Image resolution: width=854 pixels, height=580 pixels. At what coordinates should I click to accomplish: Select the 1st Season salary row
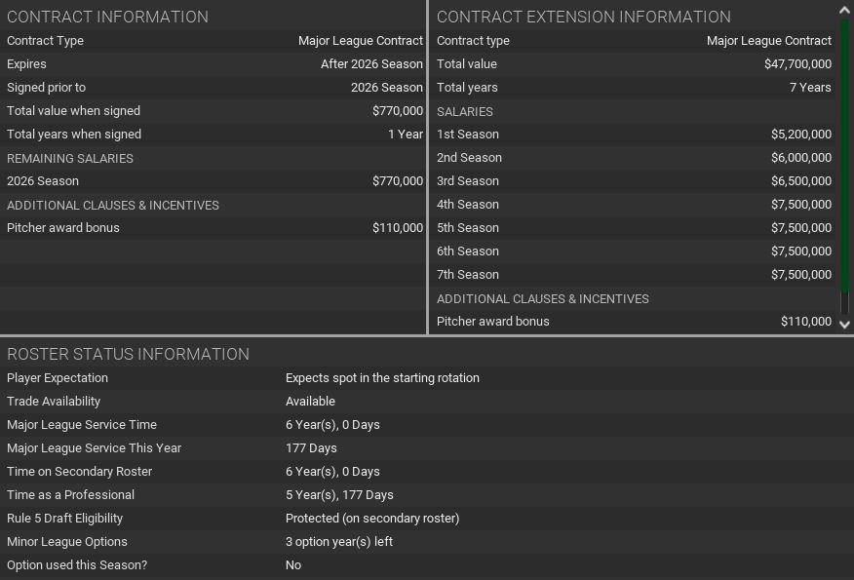point(634,135)
